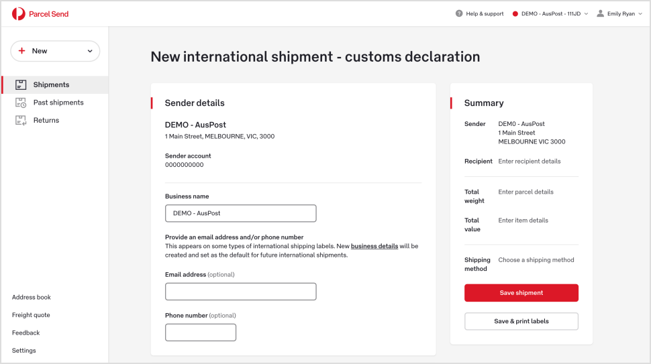This screenshot has height=364, width=651.
Task: Go to Past shipments section
Action: (58, 103)
